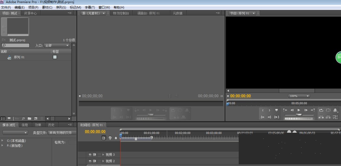The width and height of the screenshot is (341, 166).
Task: Expand F: (新加卷) in Media Browser
Action: click(x=2, y=145)
